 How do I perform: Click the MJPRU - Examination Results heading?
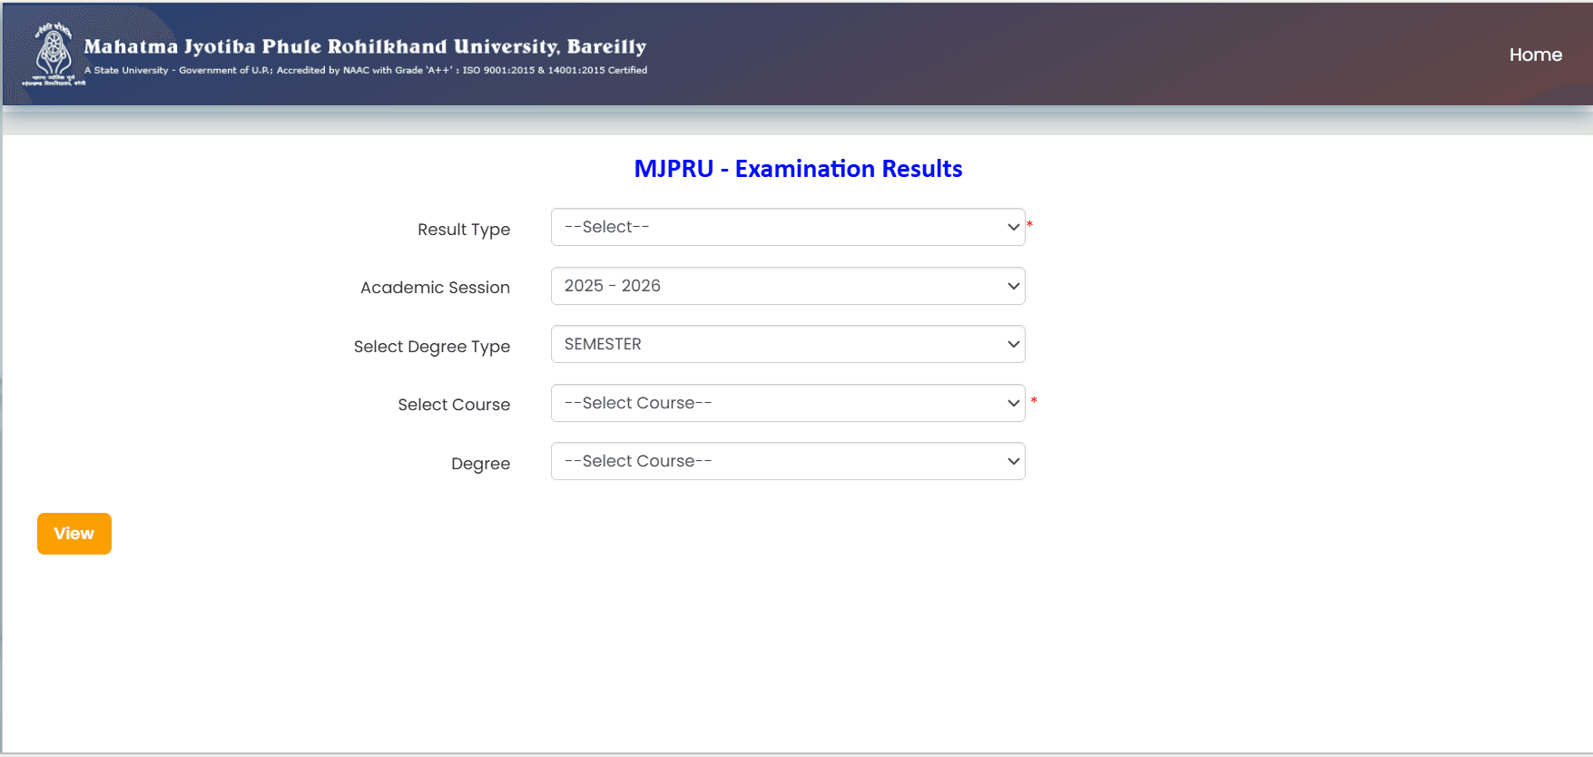[798, 169]
